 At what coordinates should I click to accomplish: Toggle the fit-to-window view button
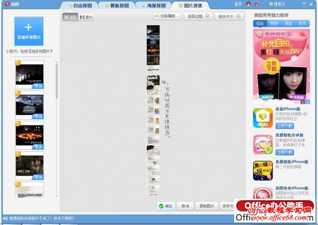point(70,17)
